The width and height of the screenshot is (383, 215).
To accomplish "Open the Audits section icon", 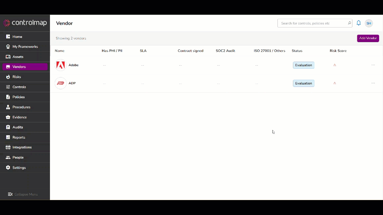I will [x=8, y=127].
